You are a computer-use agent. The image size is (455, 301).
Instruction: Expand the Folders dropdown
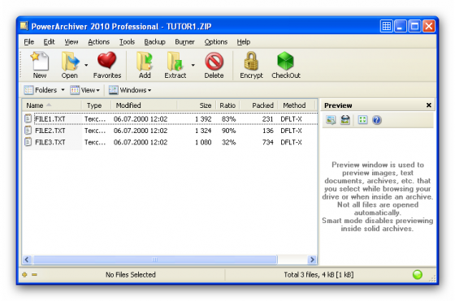63,90
